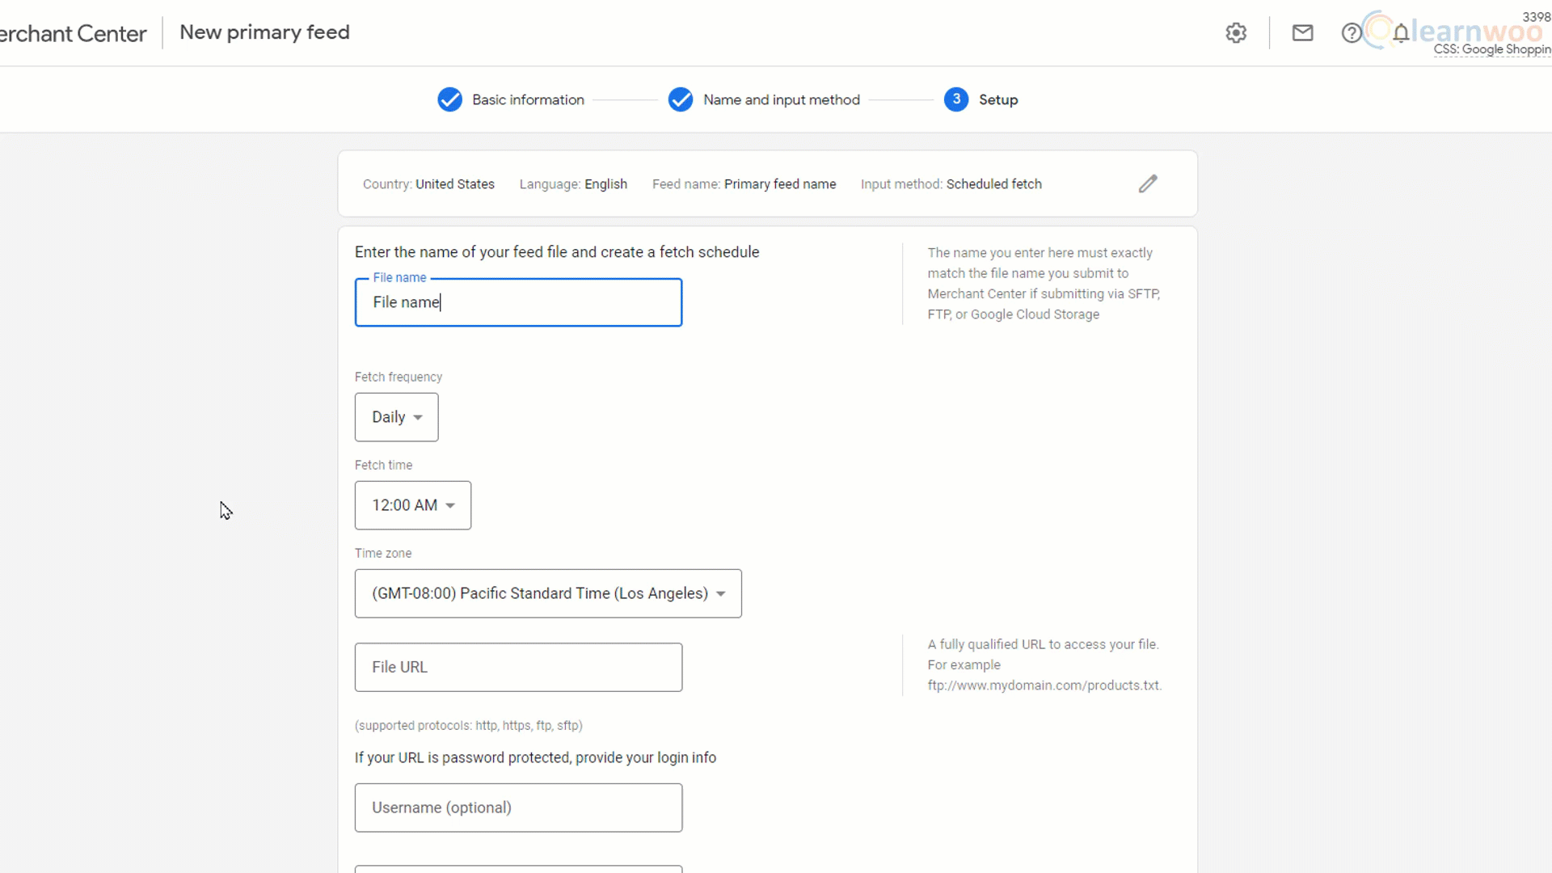The height and width of the screenshot is (873, 1552).
Task: Click the File name input field
Action: (518, 302)
